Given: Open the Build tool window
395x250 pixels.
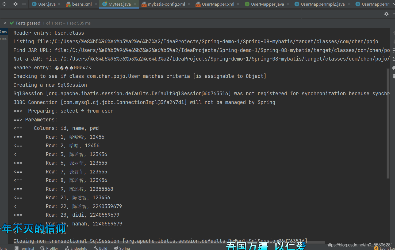Looking at the screenshot, I should [103, 248].
